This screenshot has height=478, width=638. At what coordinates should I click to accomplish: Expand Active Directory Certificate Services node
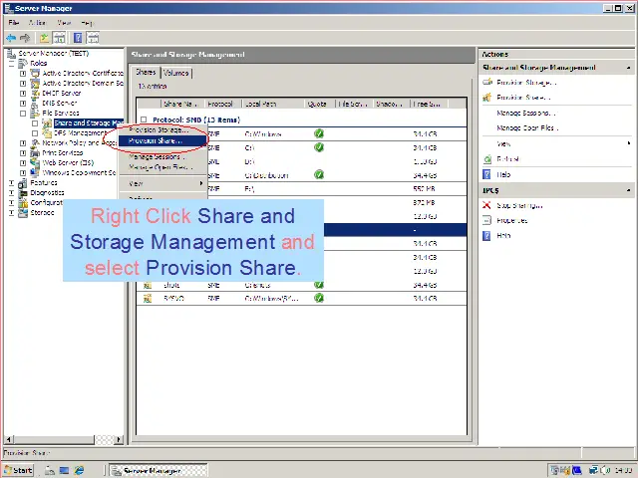point(23,73)
